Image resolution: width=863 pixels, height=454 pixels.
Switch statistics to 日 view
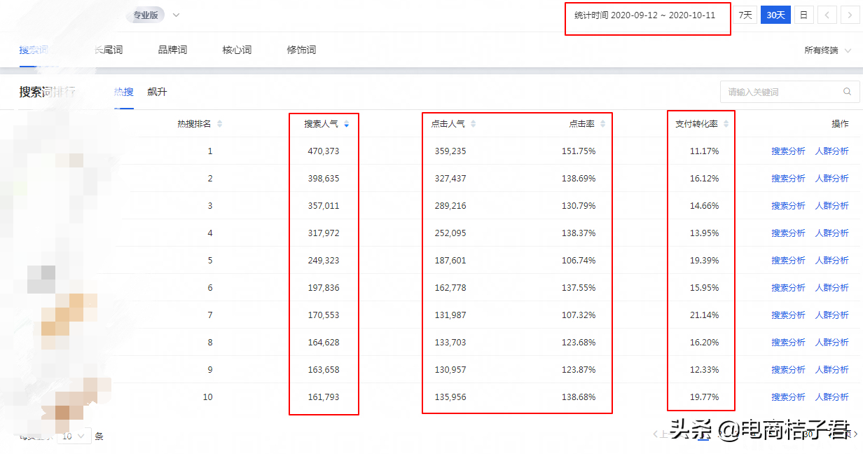pos(804,14)
